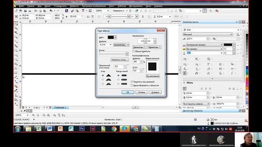Screen dimensions: 262x147
Task: Click the zoom out icon in zoom toolbar
Action: click(38, 115)
